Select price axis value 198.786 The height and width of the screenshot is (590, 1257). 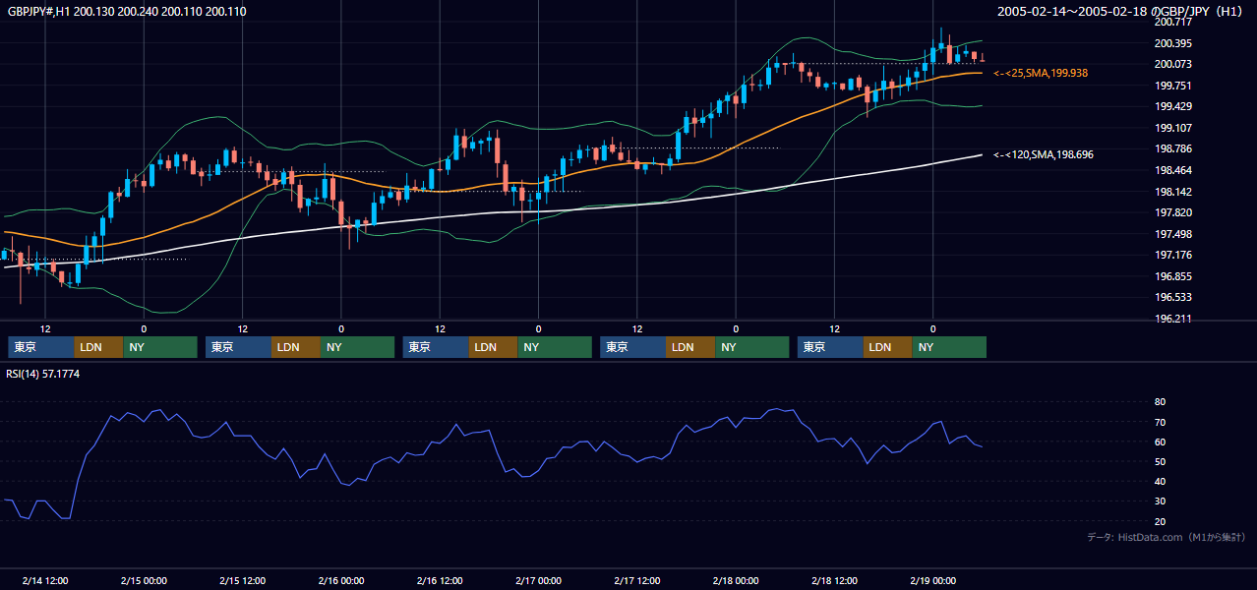point(1172,148)
